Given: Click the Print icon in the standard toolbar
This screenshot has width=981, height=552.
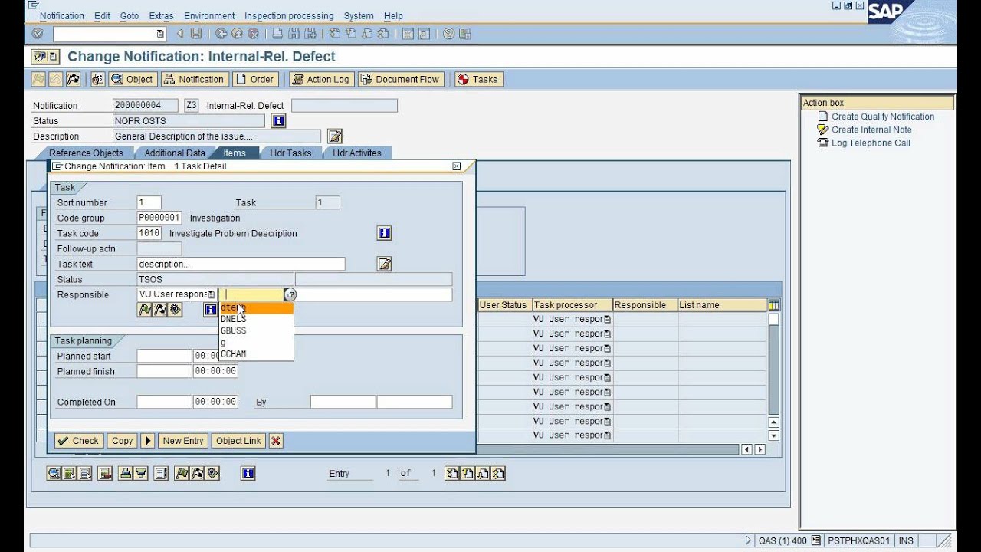Looking at the screenshot, I should pyautogui.click(x=277, y=34).
